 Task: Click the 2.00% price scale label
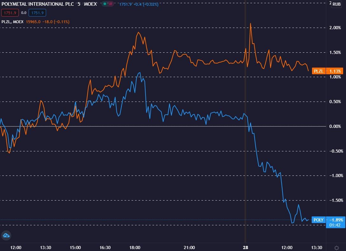335,28
